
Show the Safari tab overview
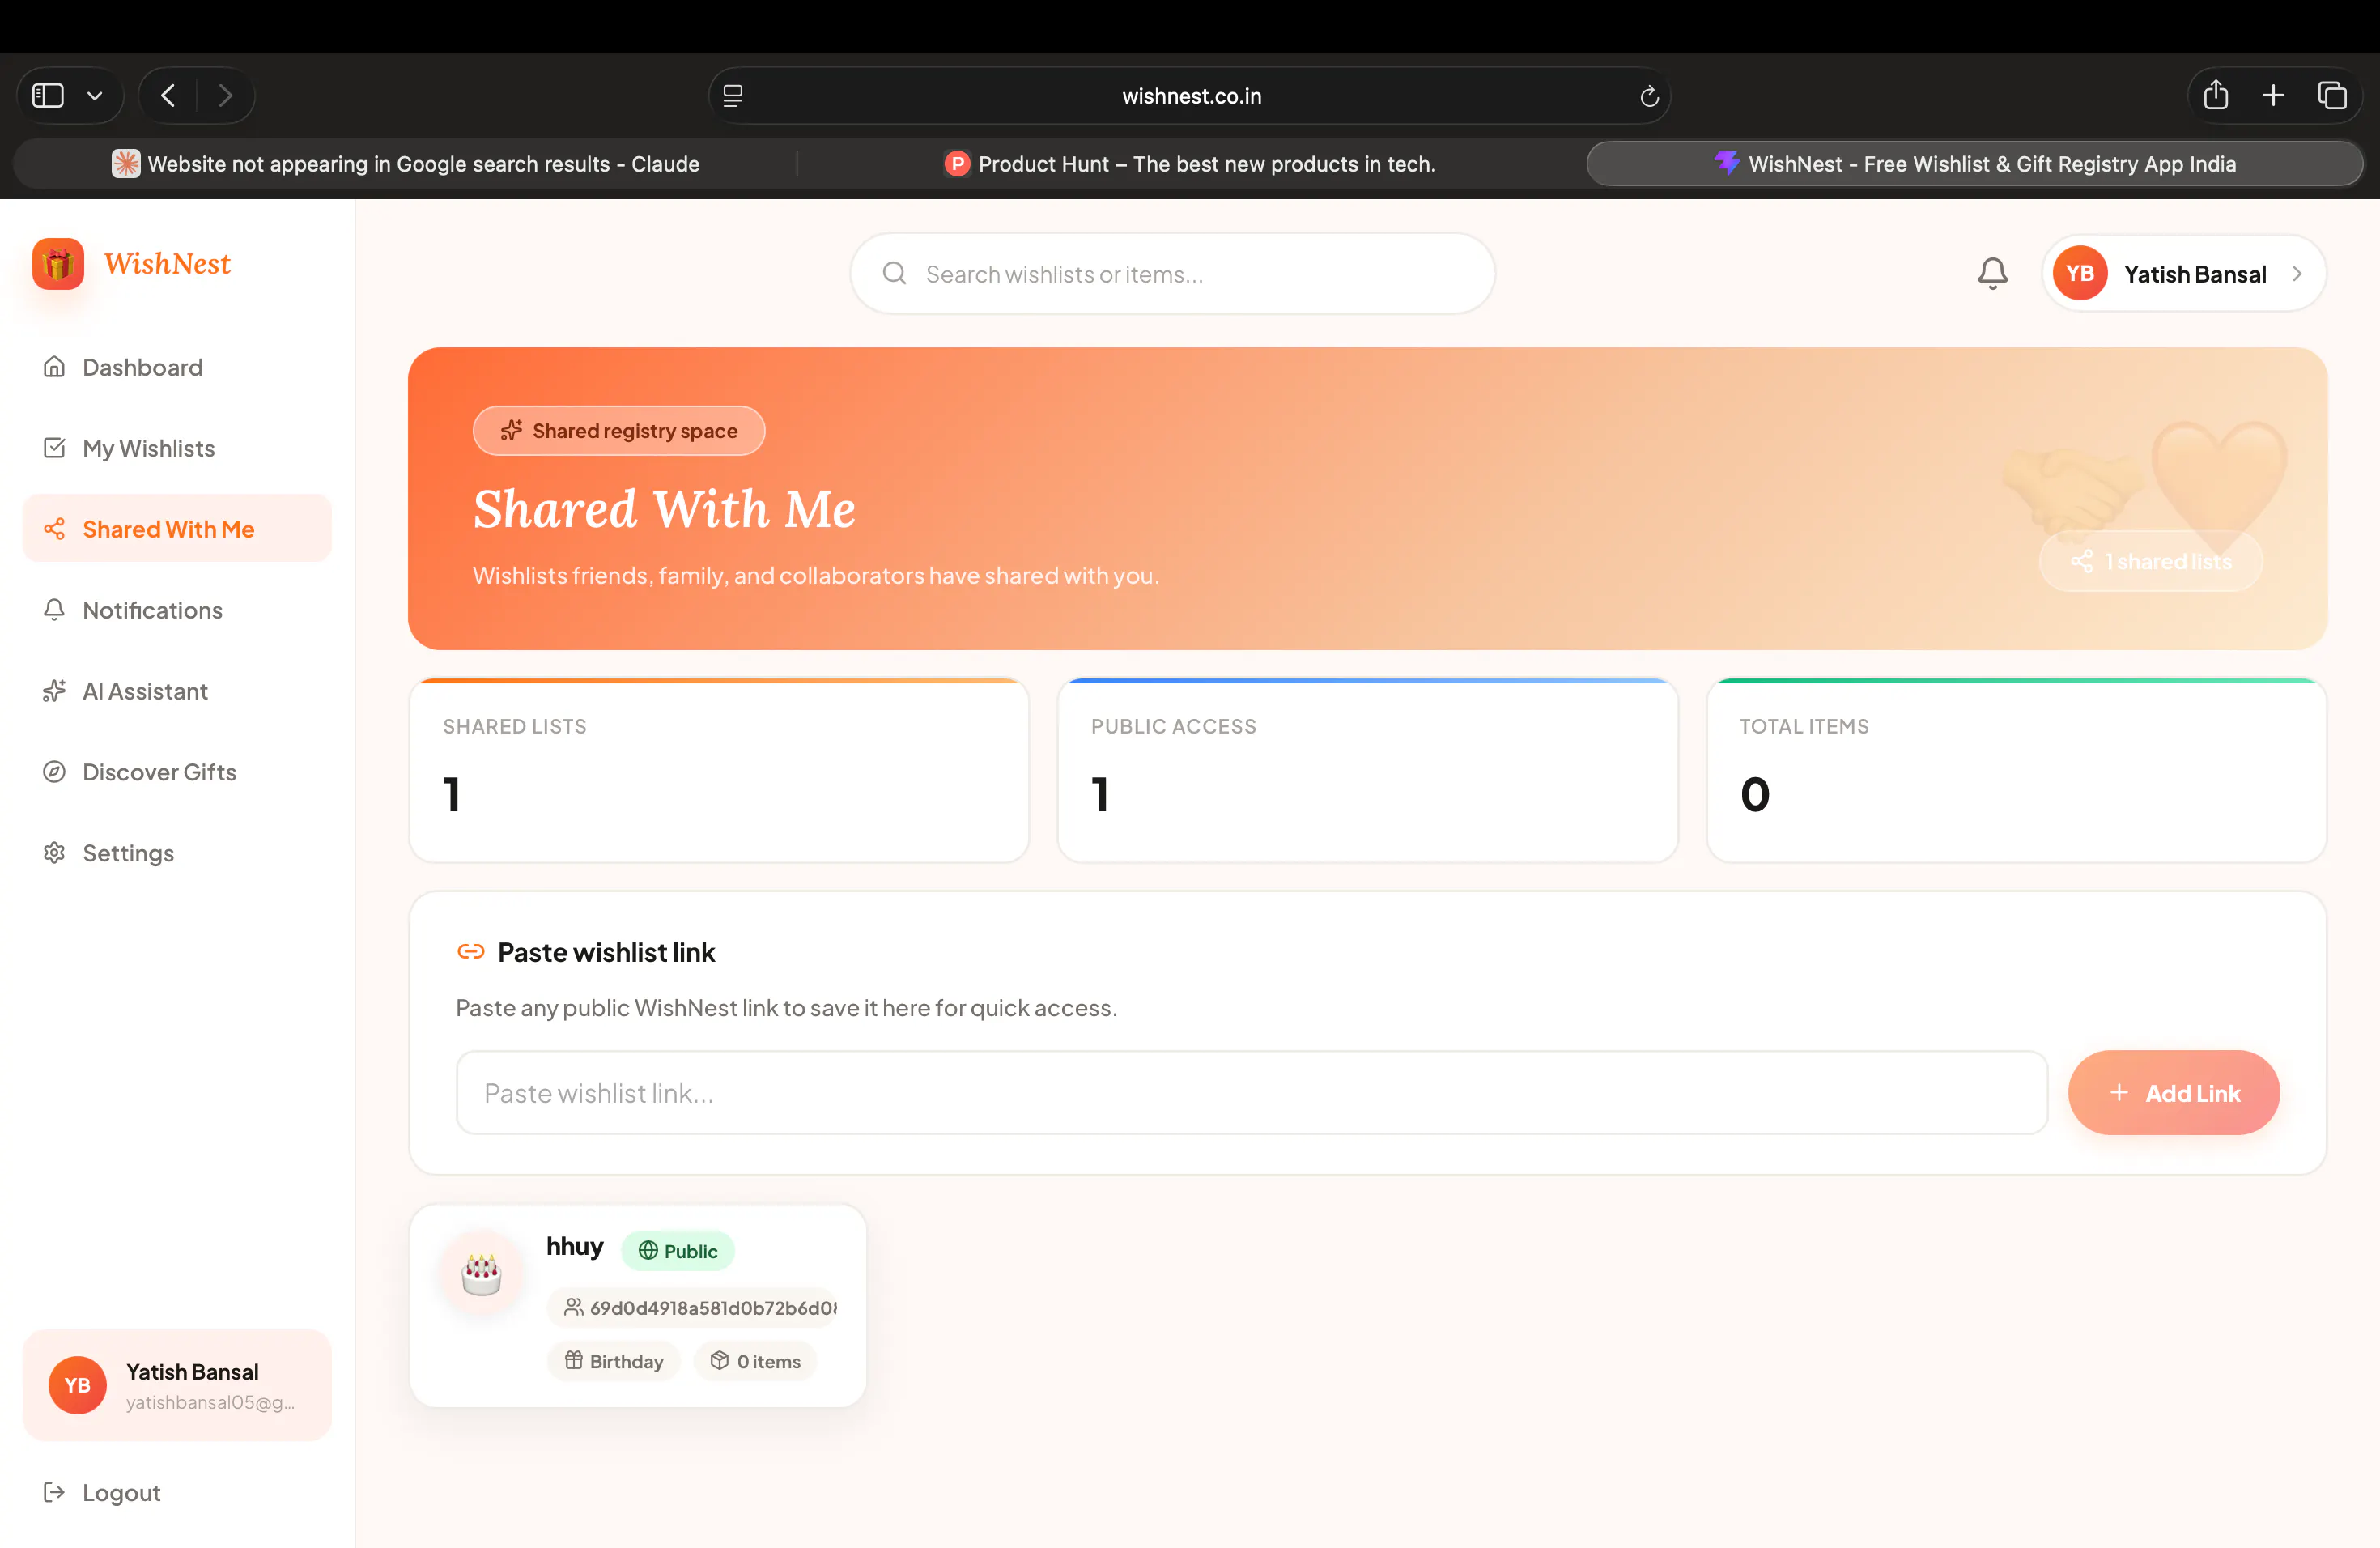pyautogui.click(x=2332, y=95)
